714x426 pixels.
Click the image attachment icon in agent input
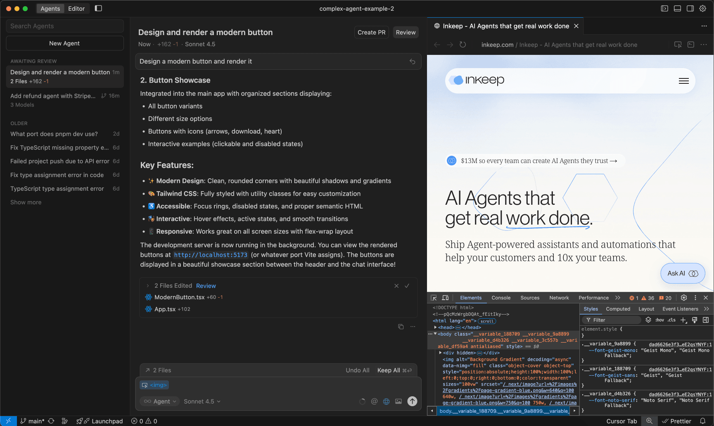pos(398,401)
